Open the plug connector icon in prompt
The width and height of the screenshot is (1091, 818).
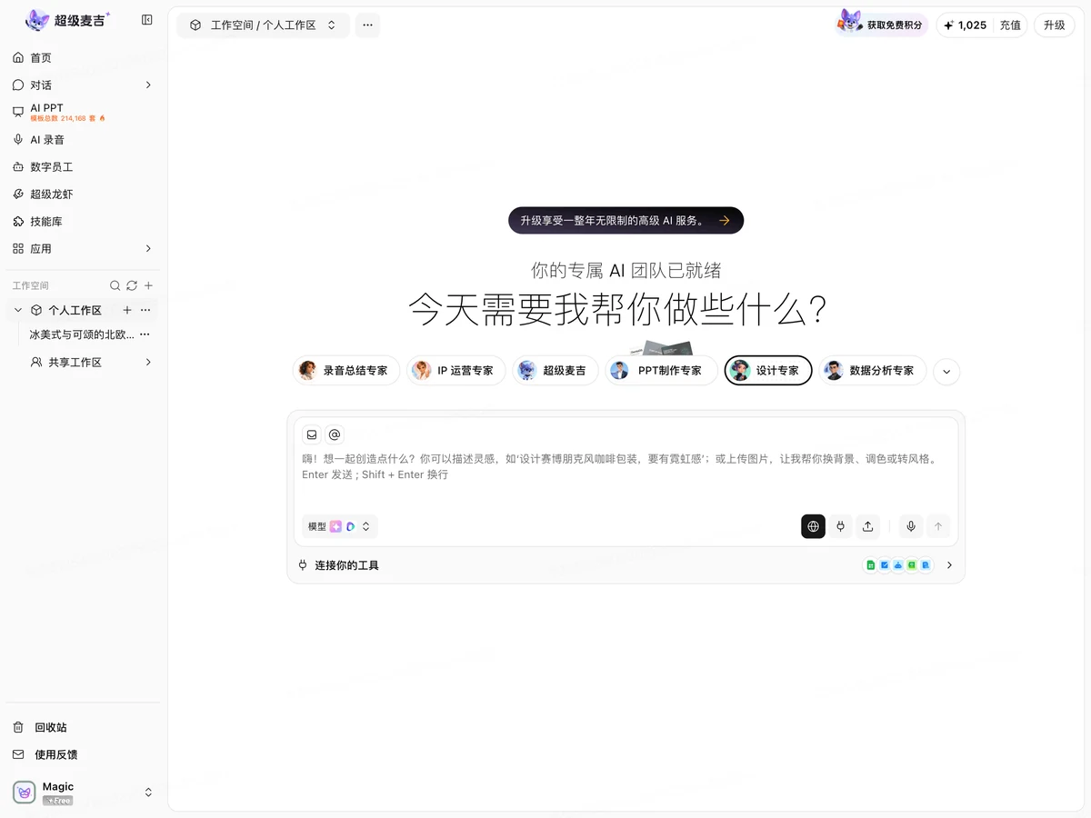(x=841, y=526)
